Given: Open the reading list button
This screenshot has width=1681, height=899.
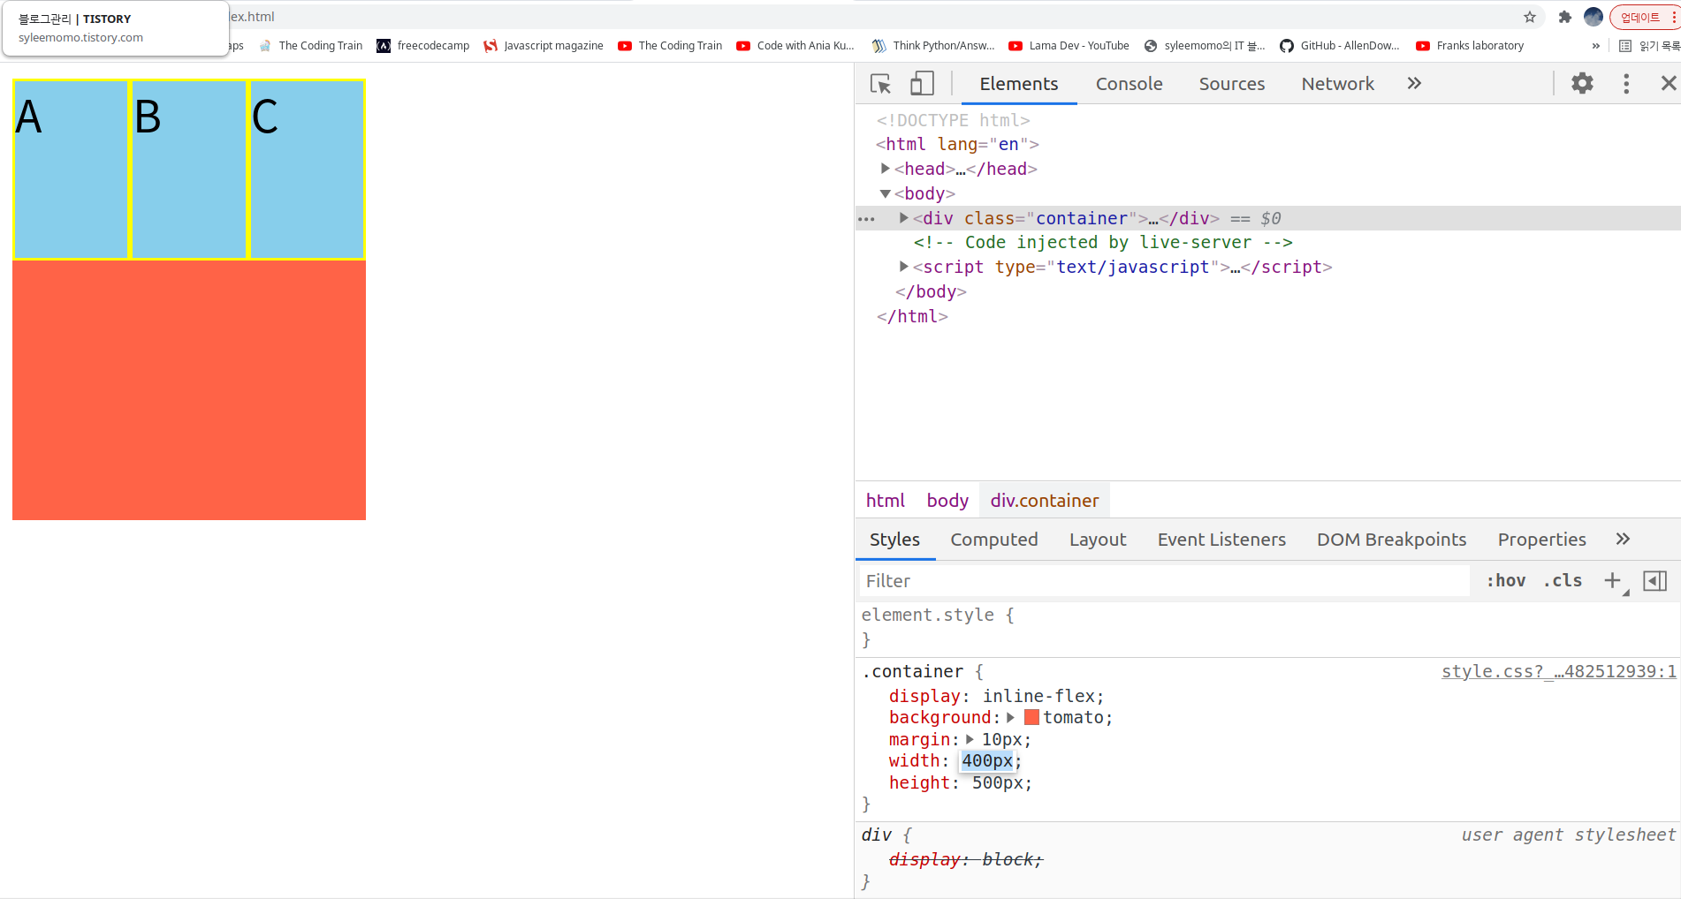Looking at the screenshot, I should click(x=1648, y=46).
